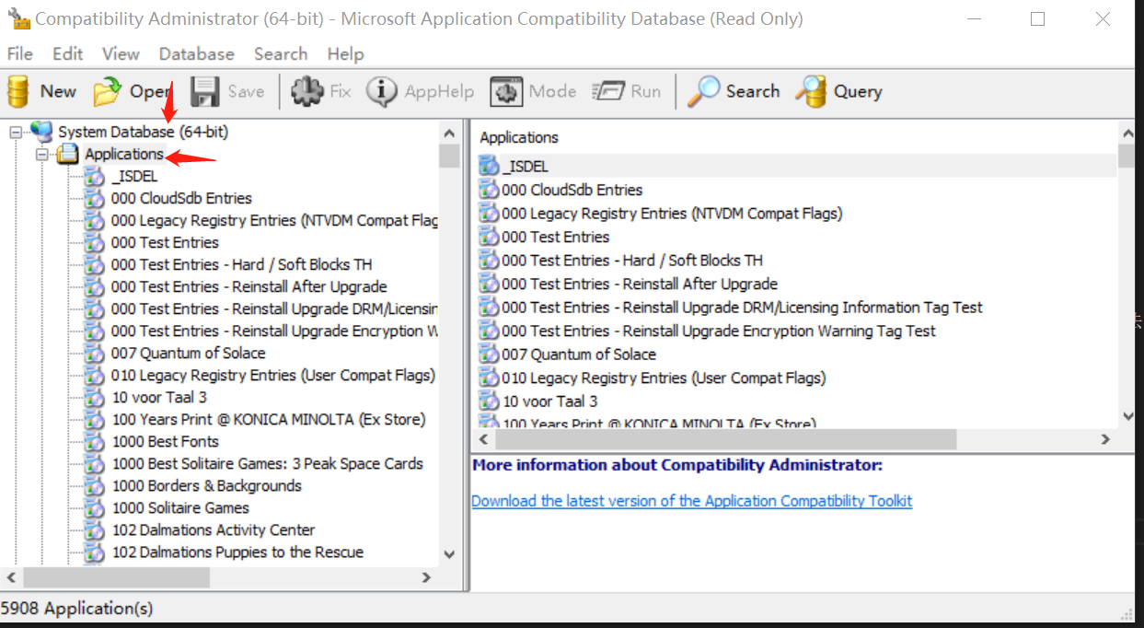Click the right list horizontal scroll left arrow
The width and height of the screenshot is (1144, 628).
click(483, 440)
